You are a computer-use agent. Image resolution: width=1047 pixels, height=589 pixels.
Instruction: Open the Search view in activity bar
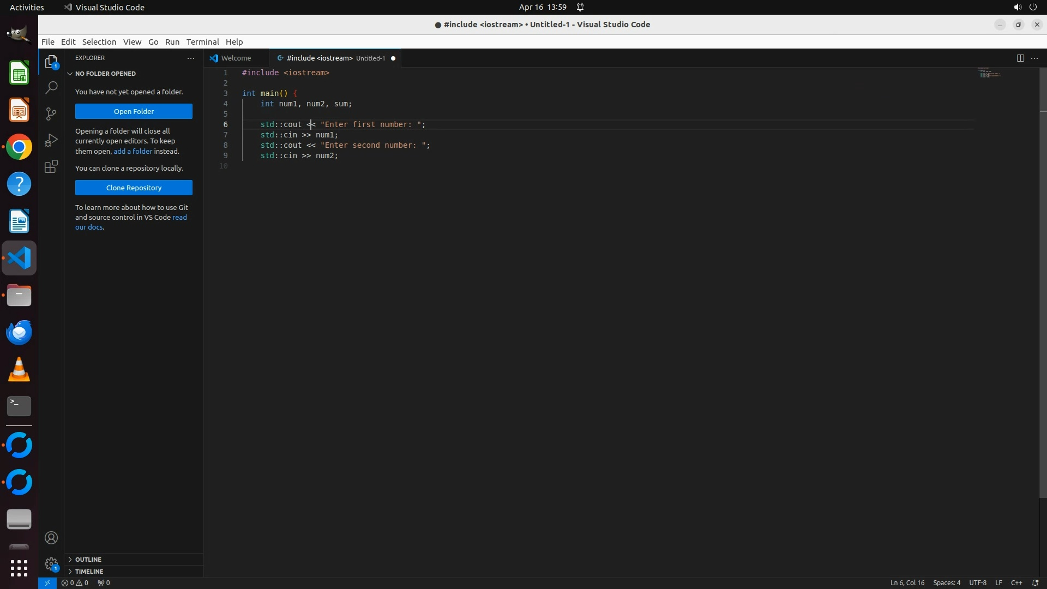[x=51, y=87]
